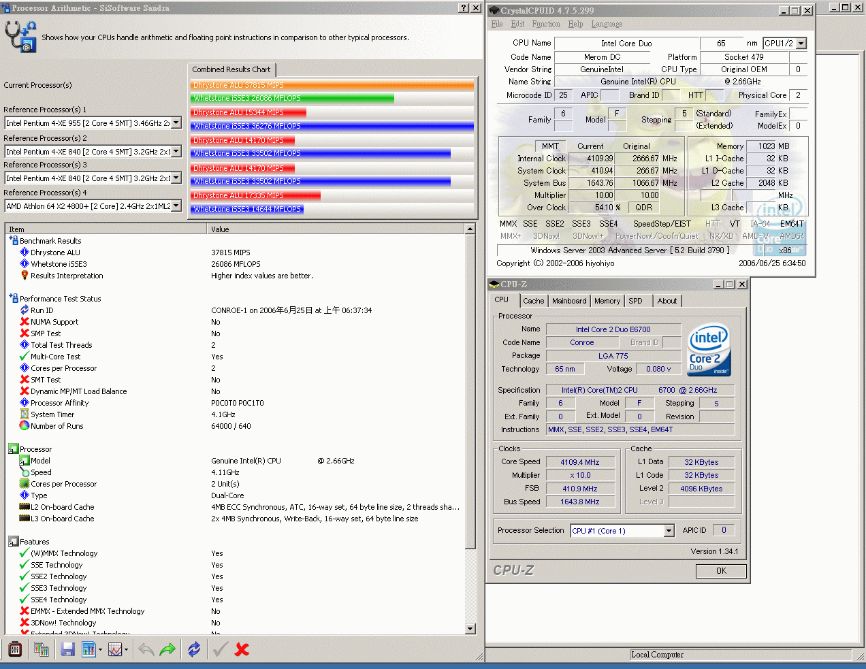The width and height of the screenshot is (866, 669).
Task: Switch to the Mainboard tab in CPU-Z
Action: [569, 301]
